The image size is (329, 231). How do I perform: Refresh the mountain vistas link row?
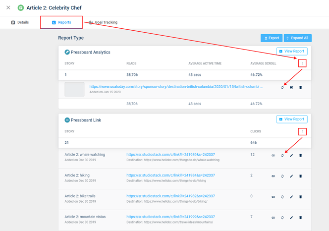coord(282,218)
